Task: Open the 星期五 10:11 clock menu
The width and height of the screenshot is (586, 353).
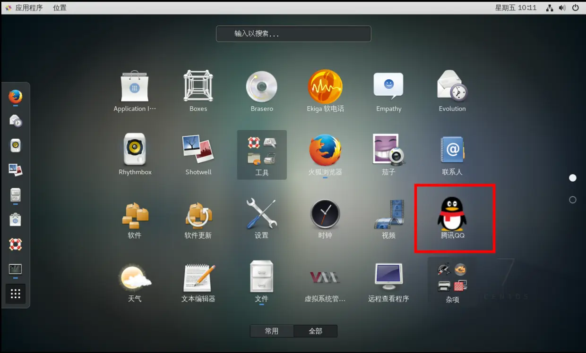Action: (516, 8)
